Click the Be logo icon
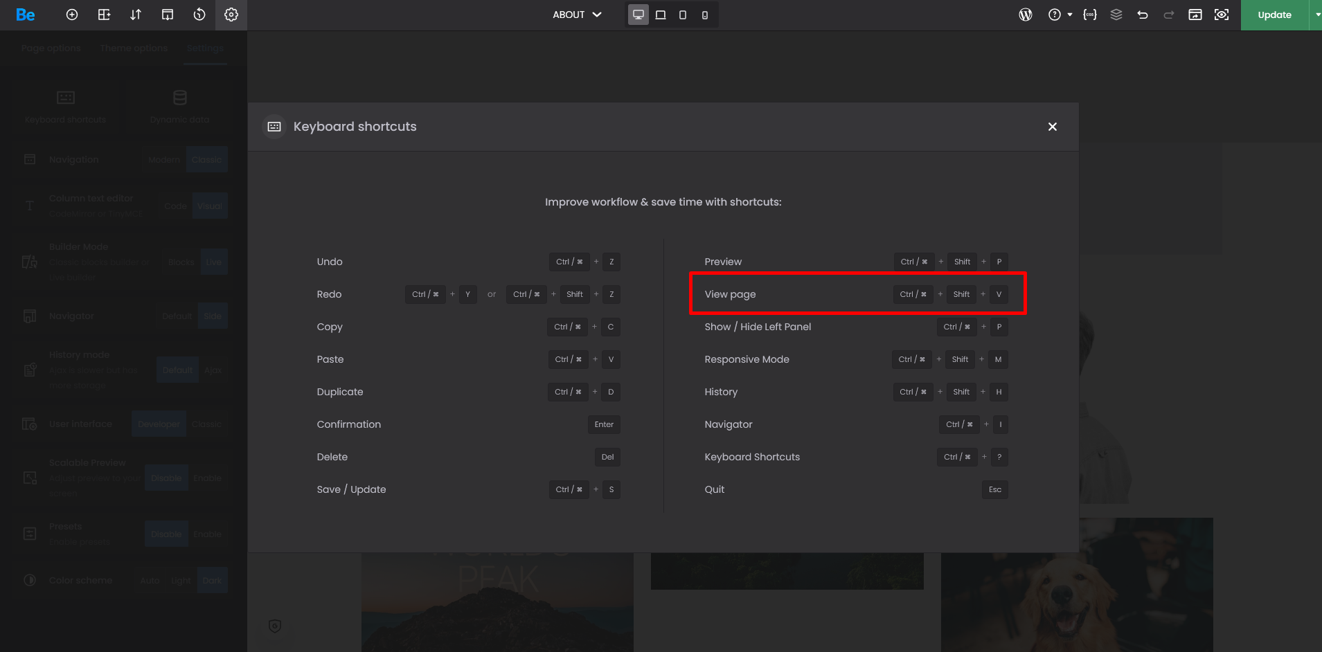Image resolution: width=1322 pixels, height=652 pixels. pos(26,15)
